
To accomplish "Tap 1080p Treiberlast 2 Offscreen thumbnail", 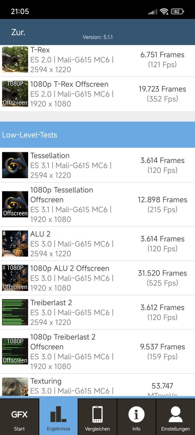I will [15, 351].
